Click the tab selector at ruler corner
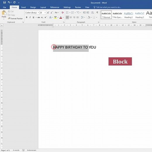This screenshot has width=152, height=152. 2,25
